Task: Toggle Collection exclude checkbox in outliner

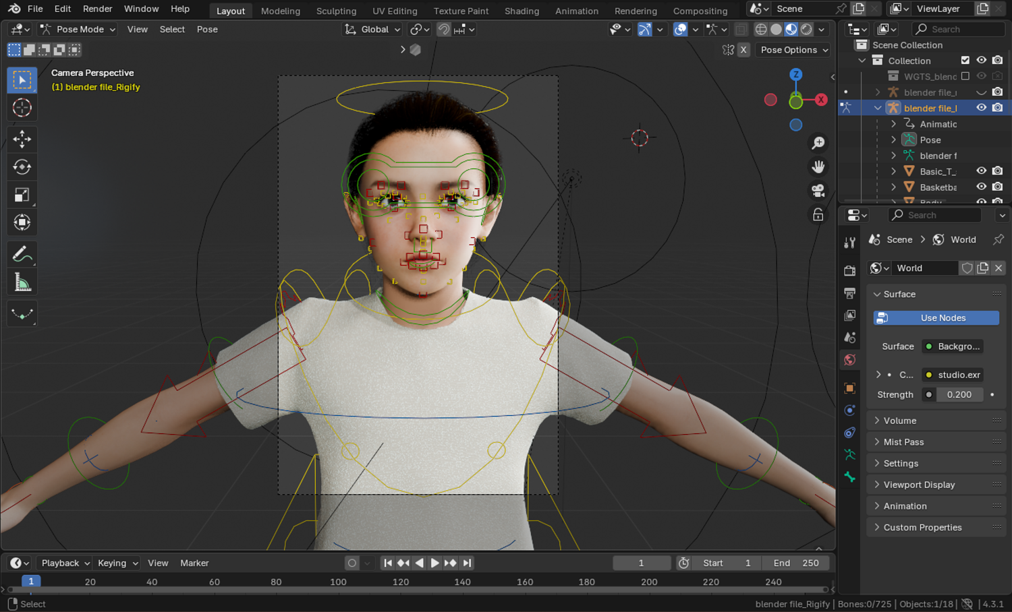Action: tap(965, 61)
